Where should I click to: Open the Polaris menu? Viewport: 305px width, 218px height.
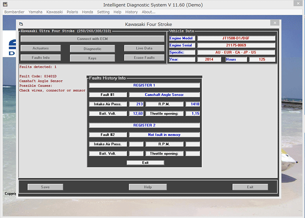point(72,12)
